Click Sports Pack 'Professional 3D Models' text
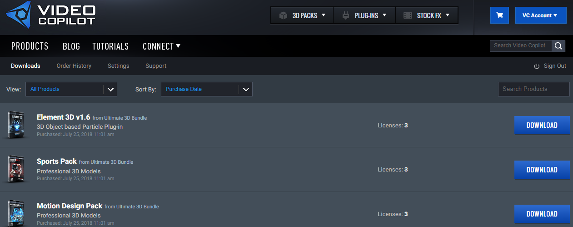573x227 pixels. pyautogui.click(x=69, y=172)
